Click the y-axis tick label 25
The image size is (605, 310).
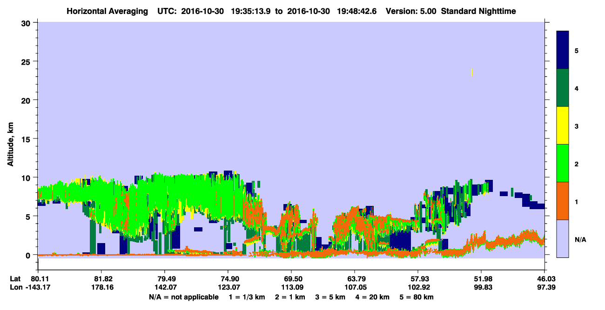(27, 61)
